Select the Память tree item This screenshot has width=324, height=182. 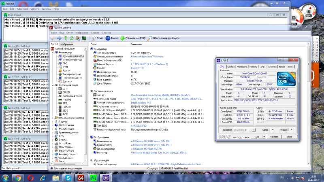tap(65, 99)
